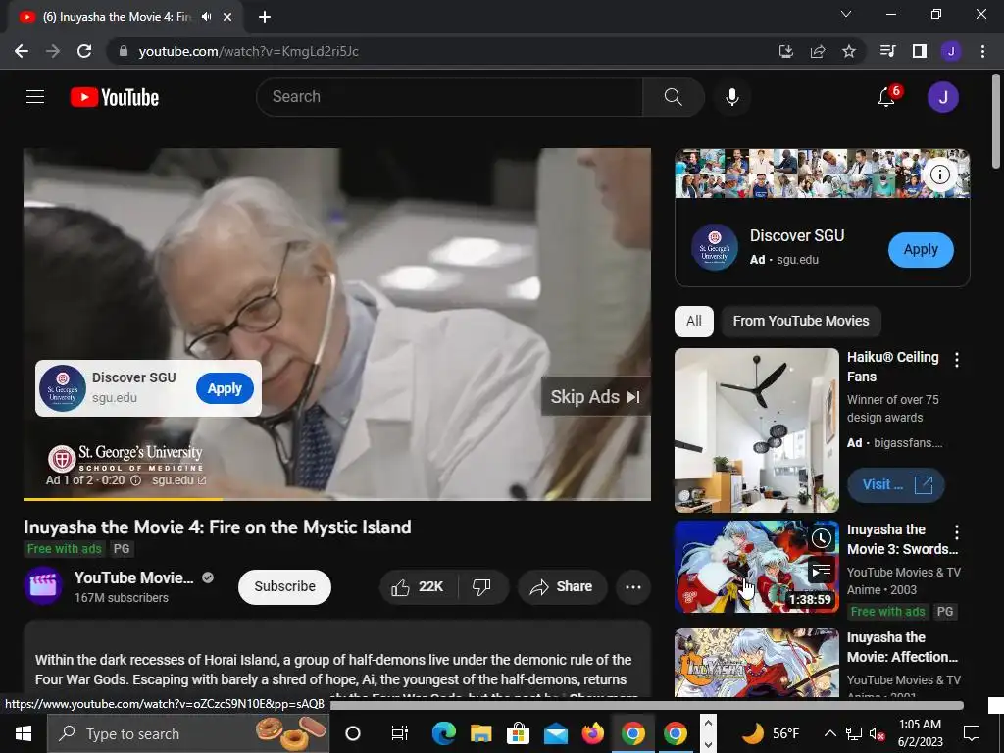Open the Inuyasha Movie 3 thumbnail
Viewport: 1004px width, 753px height.
pos(756,567)
